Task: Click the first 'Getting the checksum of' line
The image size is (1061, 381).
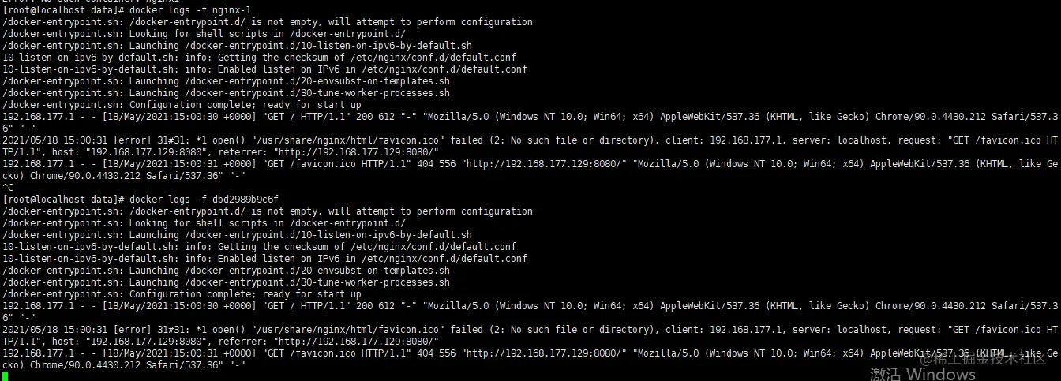Action: pyautogui.click(x=259, y=58)
